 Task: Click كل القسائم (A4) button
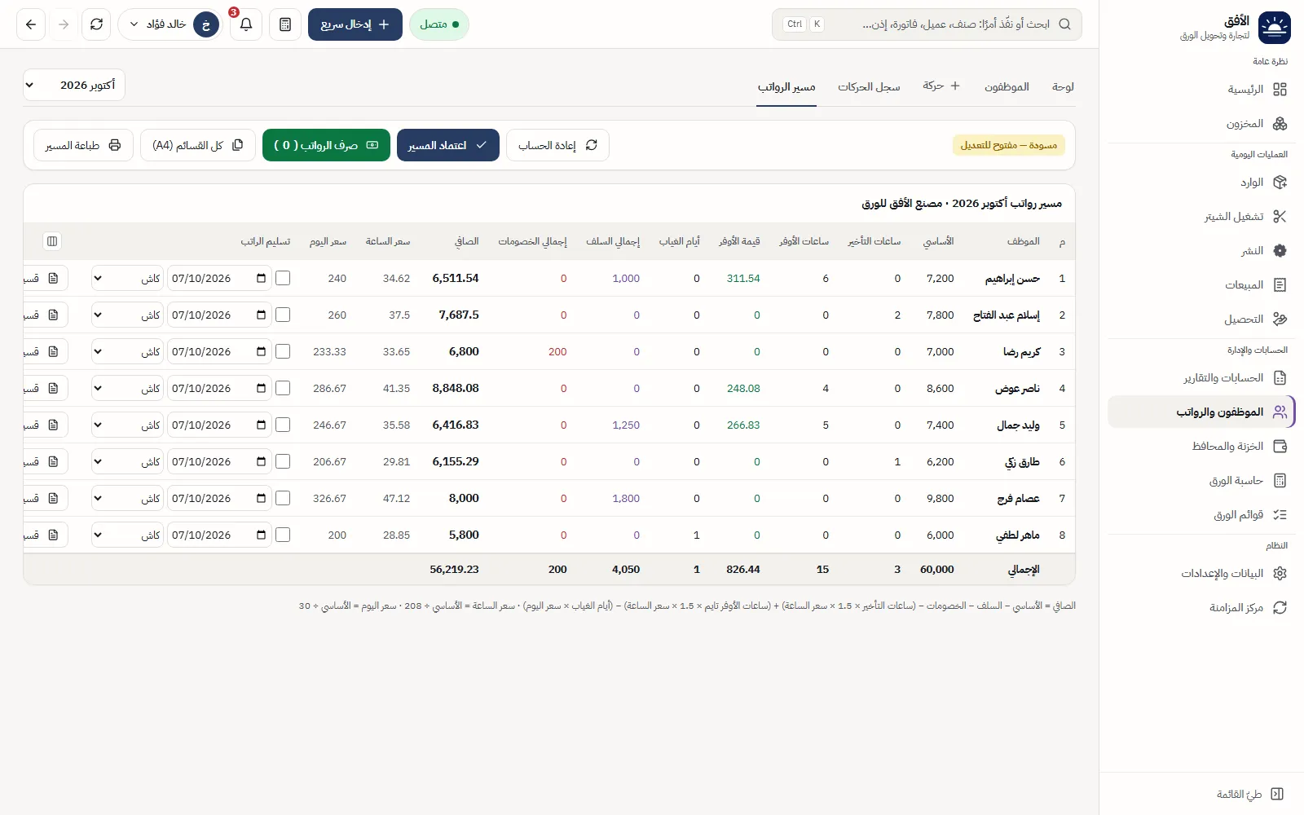click(198, 145)
